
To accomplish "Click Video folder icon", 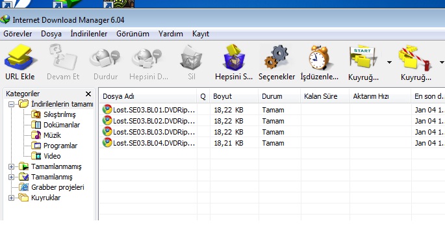I will point(36,156).
